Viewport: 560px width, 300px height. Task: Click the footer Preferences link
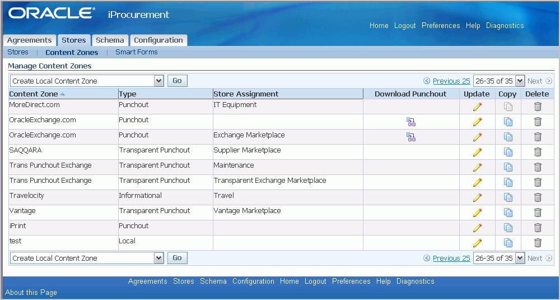(351, 281)
